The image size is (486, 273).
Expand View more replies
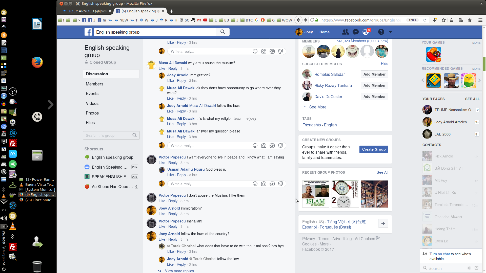click(x=179, y=271)
